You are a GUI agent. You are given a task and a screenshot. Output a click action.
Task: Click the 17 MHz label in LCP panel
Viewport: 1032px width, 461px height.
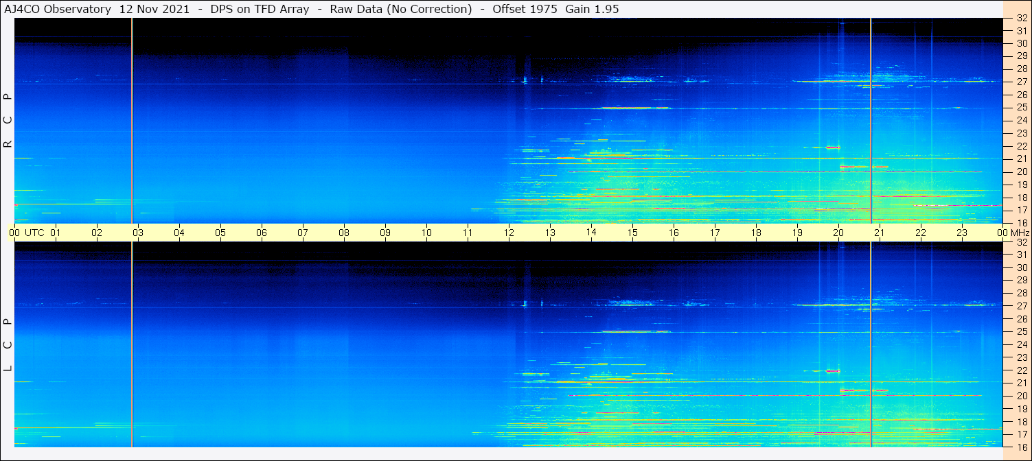pos(1022,434)
